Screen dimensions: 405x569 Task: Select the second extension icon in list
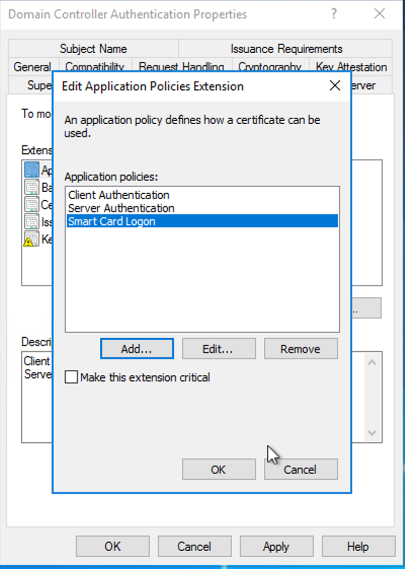tap(32, 187)
